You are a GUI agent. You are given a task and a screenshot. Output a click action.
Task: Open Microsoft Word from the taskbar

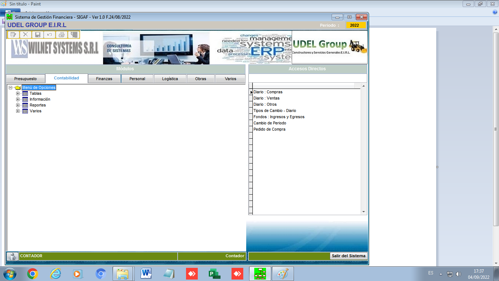[x=146, y=273]
